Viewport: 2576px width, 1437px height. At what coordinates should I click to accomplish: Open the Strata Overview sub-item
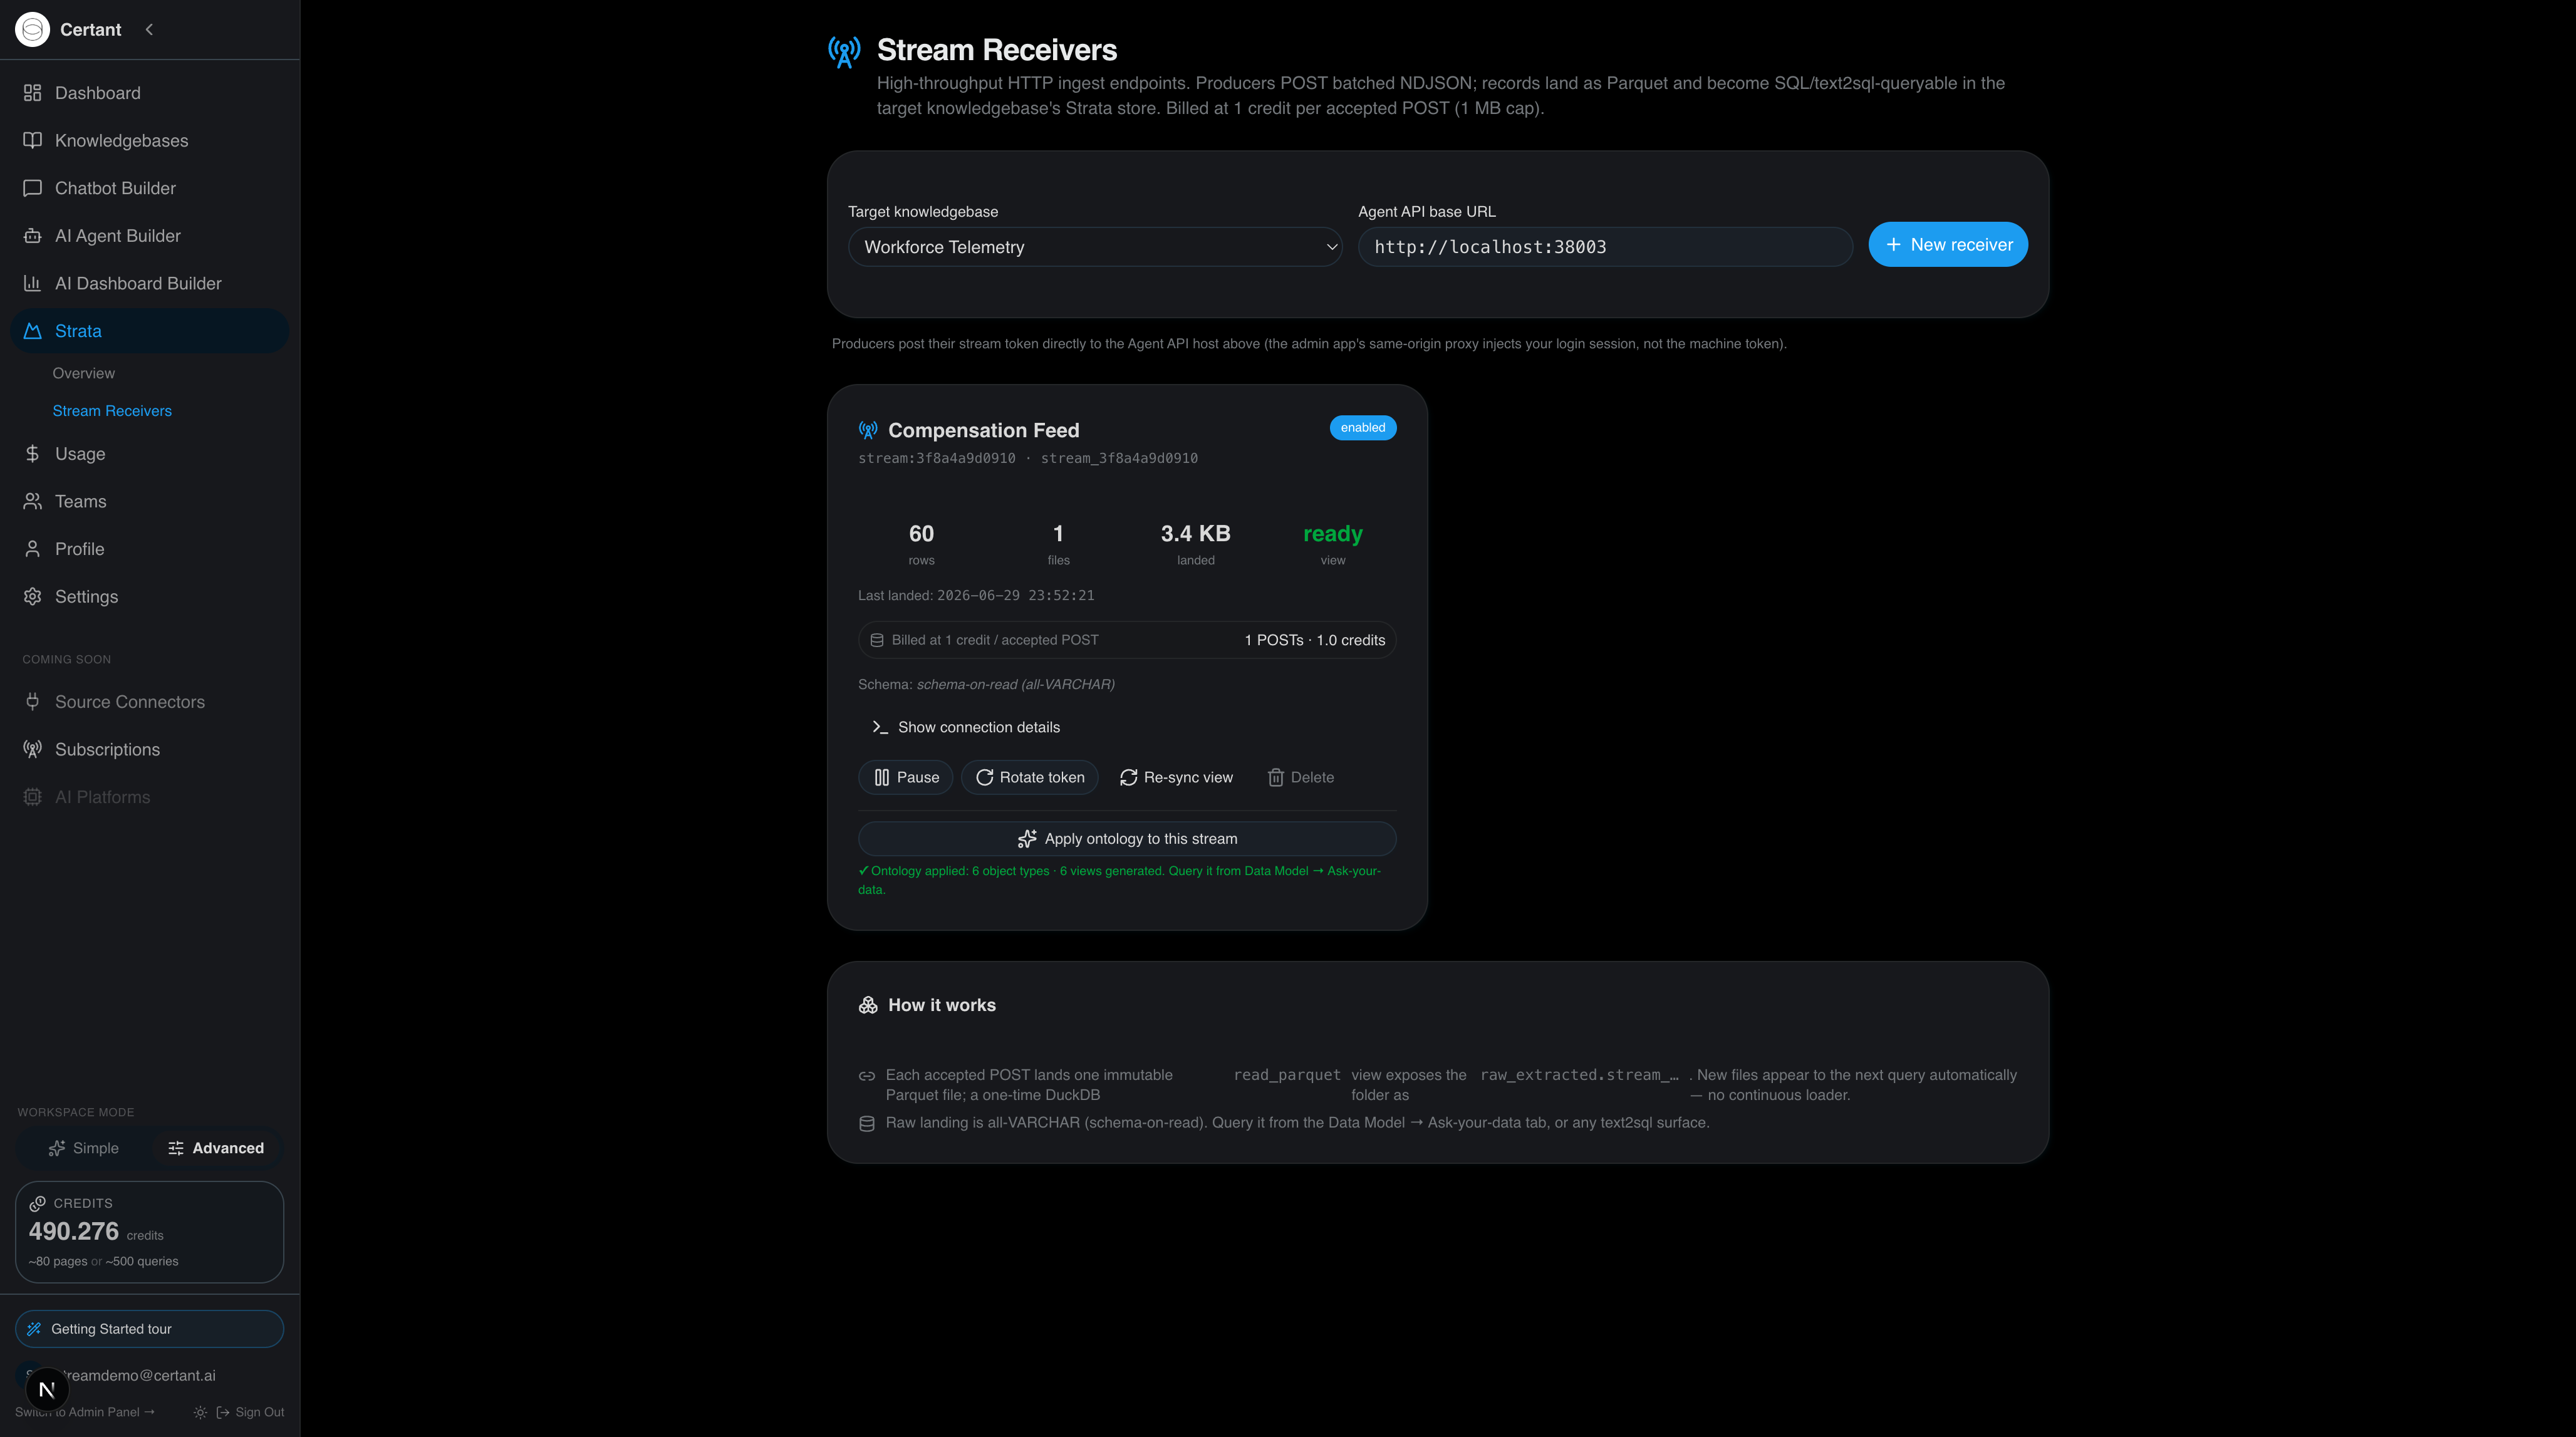tap(84, 373)
